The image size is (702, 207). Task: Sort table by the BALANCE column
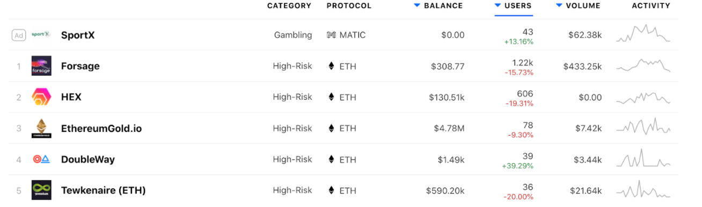pos(438,6)
